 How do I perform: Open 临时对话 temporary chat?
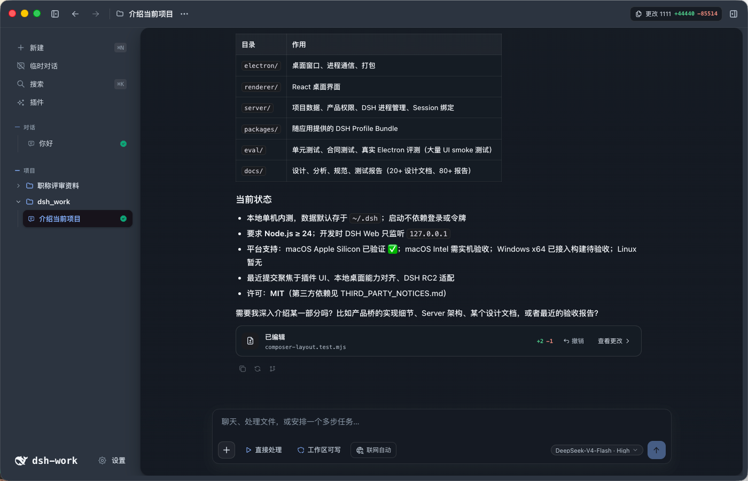pos(72,66)
